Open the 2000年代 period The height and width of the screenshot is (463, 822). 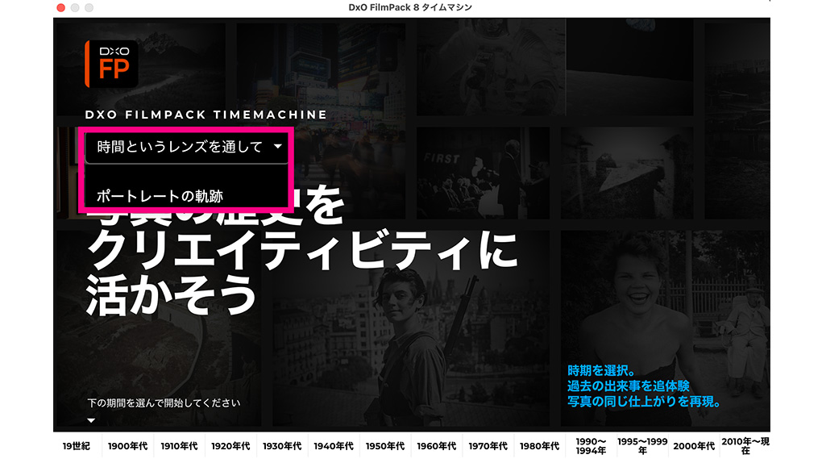[694, 446]
